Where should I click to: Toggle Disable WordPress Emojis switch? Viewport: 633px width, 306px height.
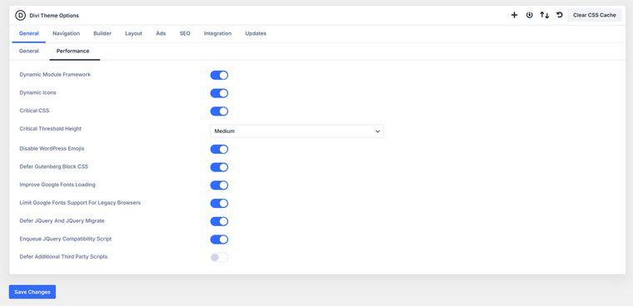point(219,149)
